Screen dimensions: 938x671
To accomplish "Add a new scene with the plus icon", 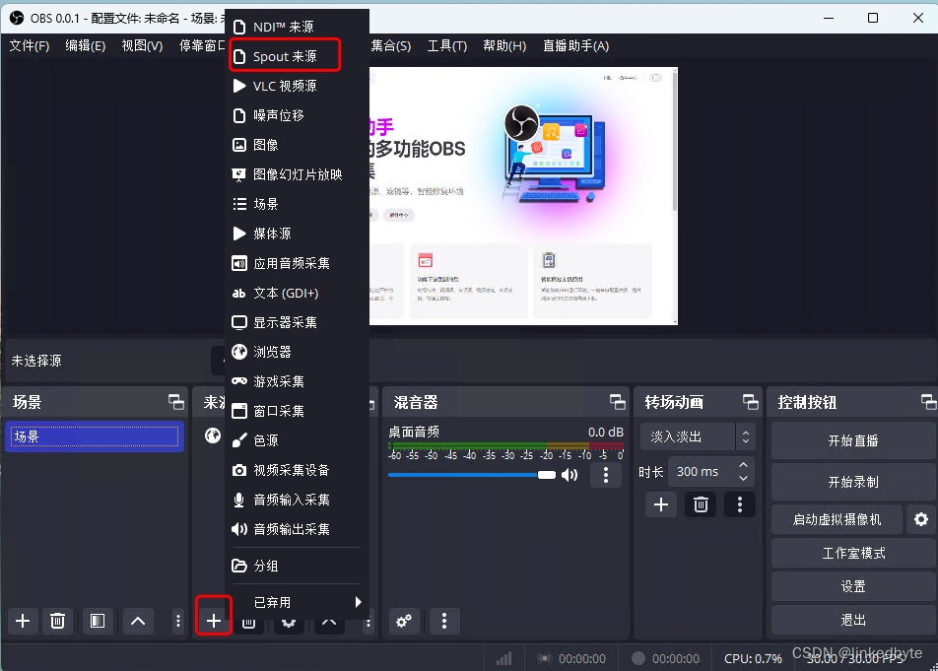I will (x=23, y=621).
